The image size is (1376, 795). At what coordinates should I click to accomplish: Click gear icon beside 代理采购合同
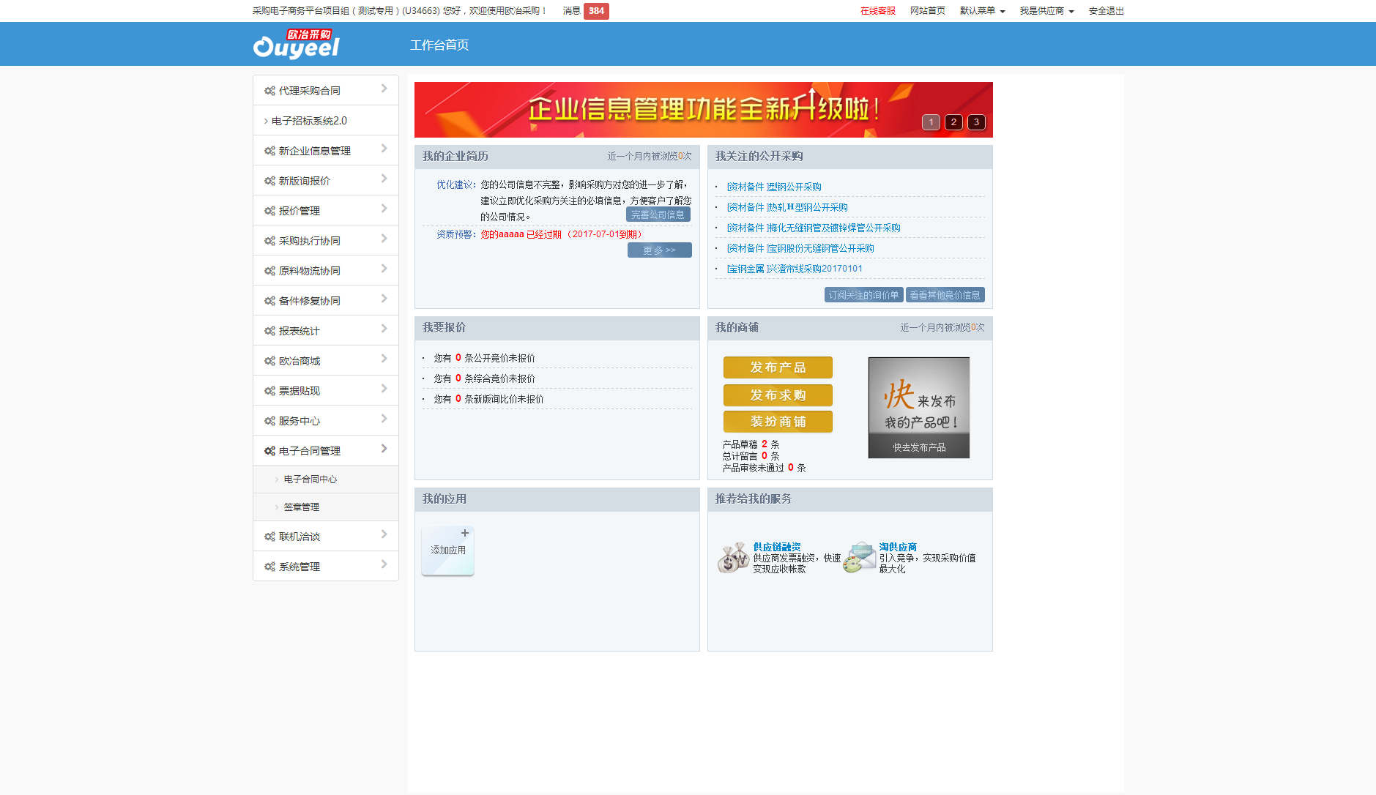click(x=269, y=91)
